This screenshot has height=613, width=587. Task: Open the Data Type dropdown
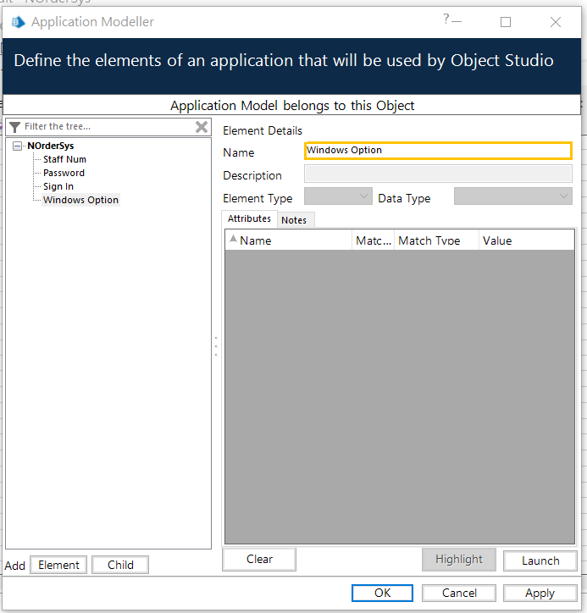[x=512, y=196]
